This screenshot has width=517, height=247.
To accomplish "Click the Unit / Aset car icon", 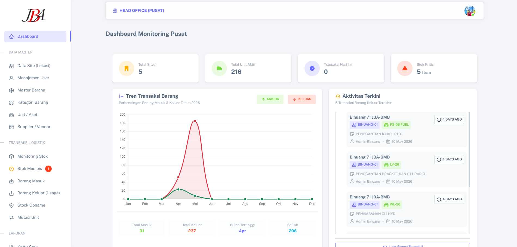I will pos(11,115).
